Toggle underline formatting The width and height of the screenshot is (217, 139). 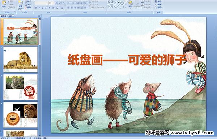[x=42, y=8]
